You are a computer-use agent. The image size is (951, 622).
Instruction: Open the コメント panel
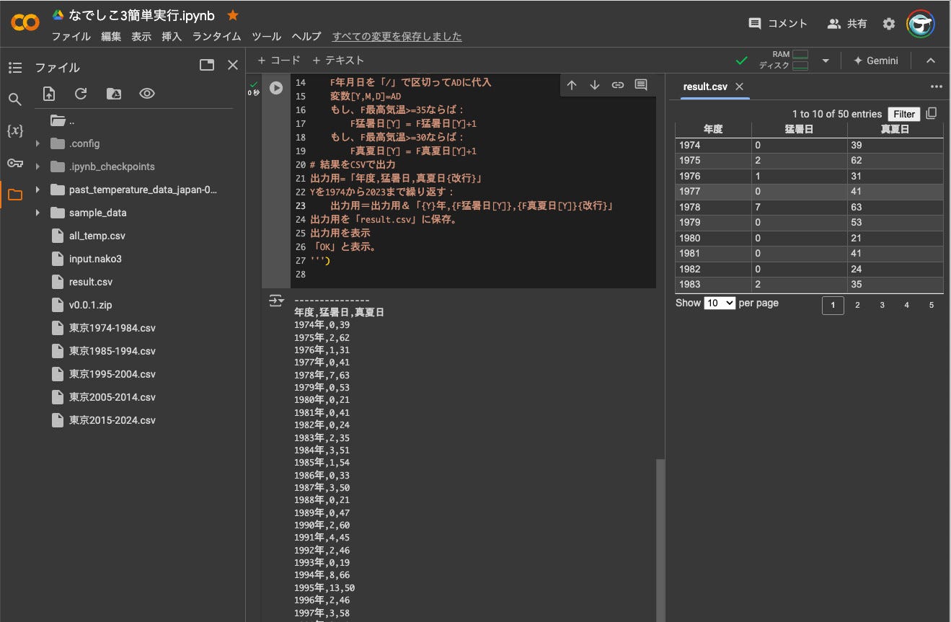[778, 24]
